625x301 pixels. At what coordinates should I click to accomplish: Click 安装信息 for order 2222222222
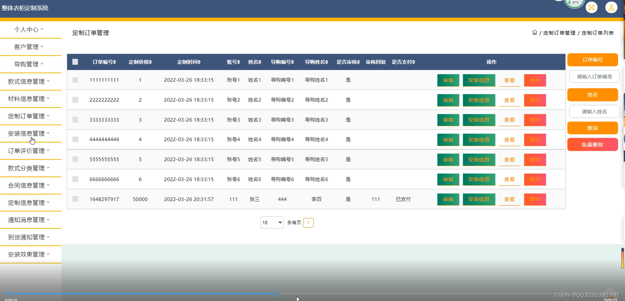479,100
